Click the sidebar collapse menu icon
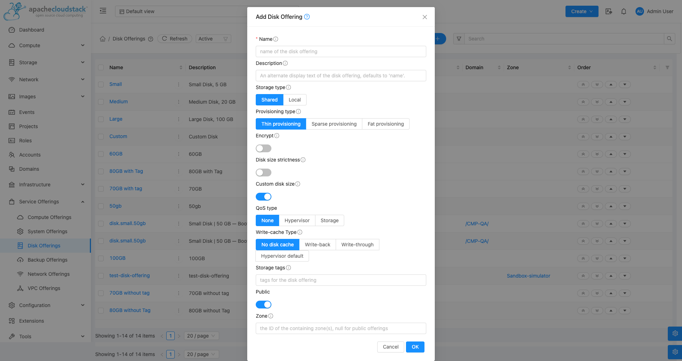Screen dimensions: 682x361 click(x=103, y=11)
